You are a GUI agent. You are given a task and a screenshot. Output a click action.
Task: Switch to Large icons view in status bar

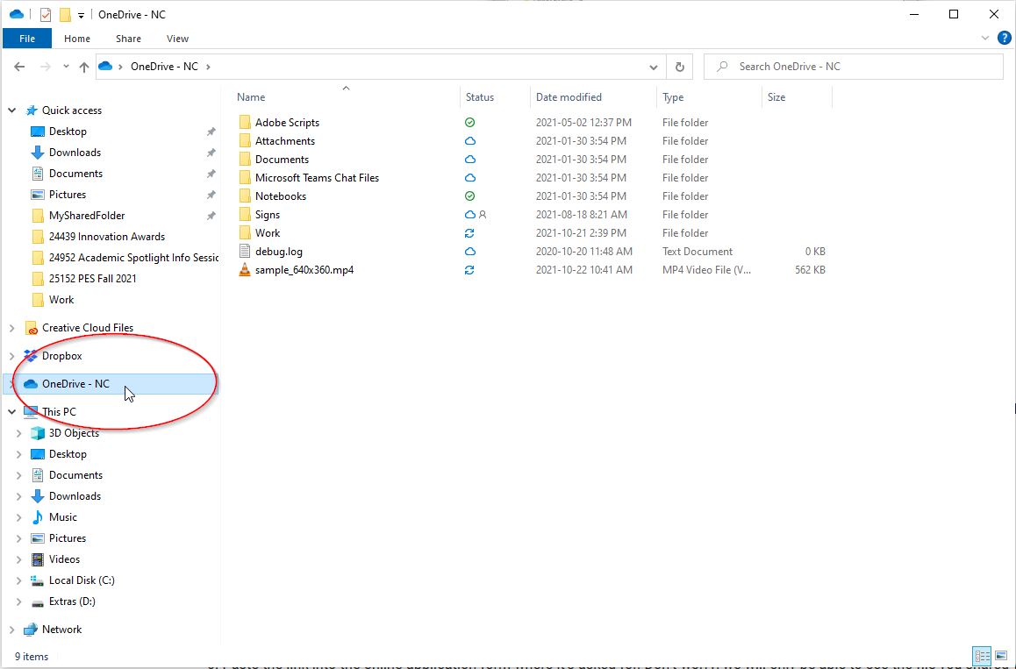[1001, 656]
